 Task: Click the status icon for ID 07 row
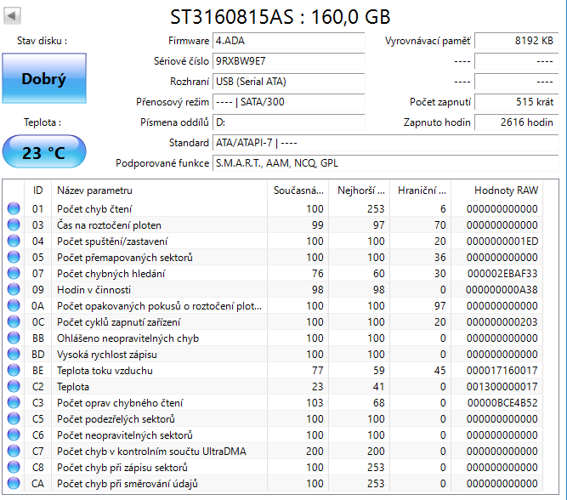tap(14, 274)
